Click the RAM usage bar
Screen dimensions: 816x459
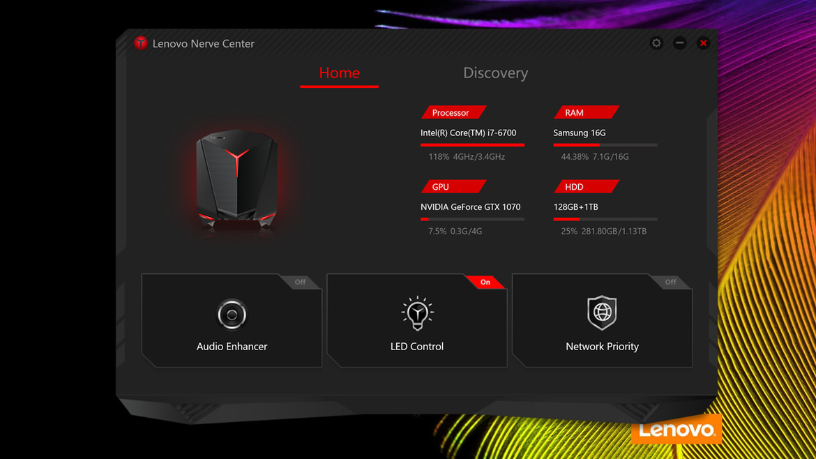[x=605, y=144]
